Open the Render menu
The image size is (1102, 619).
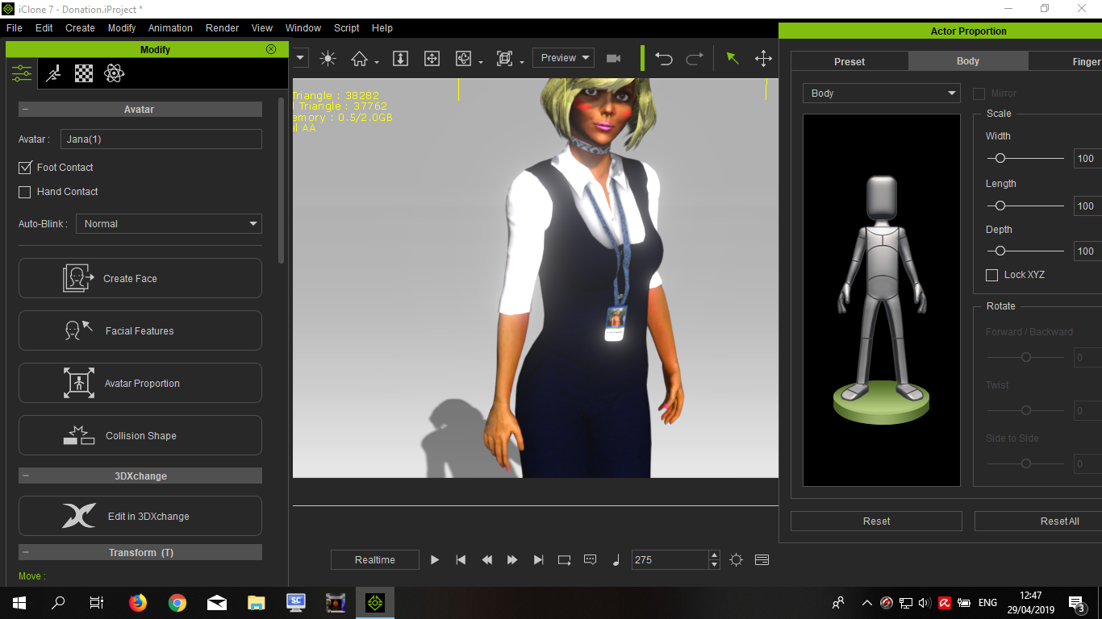click(x=222, y=27)
